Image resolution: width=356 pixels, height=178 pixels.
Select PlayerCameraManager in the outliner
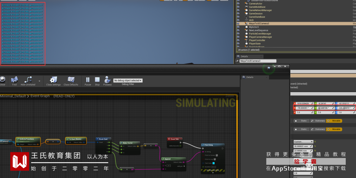point(260,37)
